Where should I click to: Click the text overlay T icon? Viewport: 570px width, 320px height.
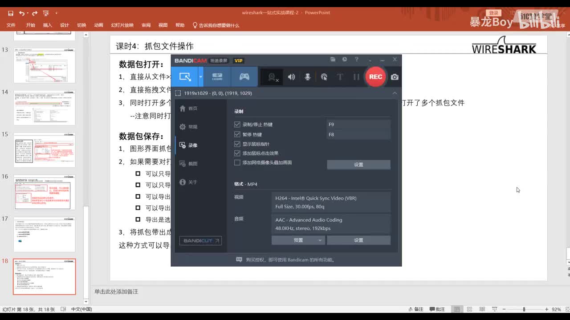tap(340, 77)
